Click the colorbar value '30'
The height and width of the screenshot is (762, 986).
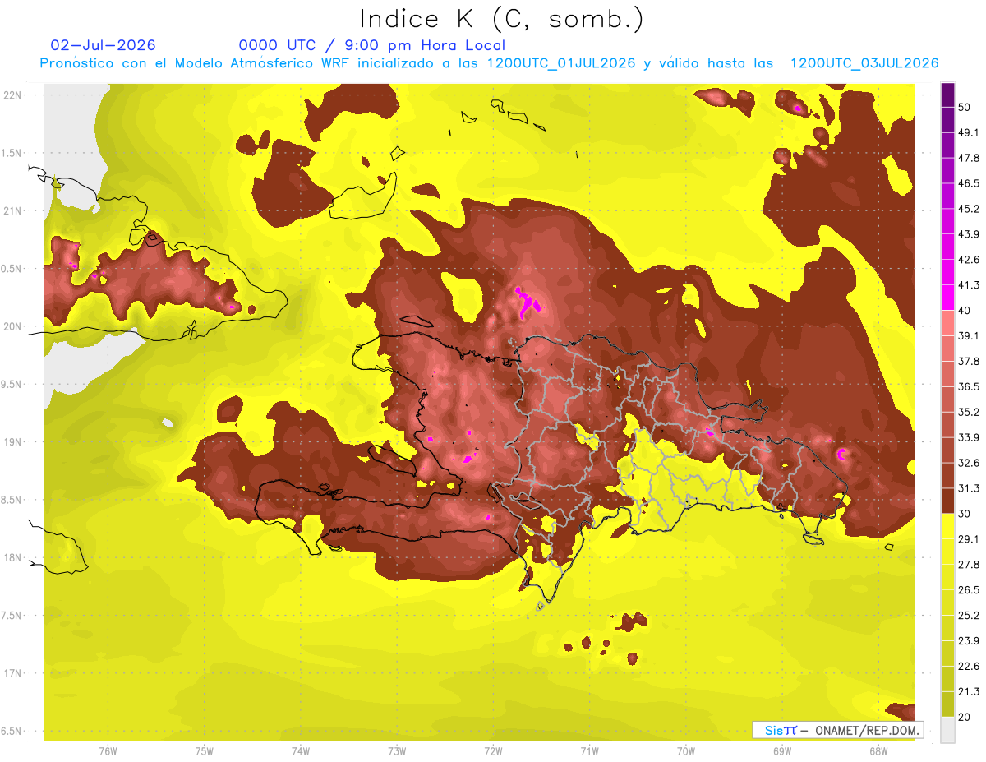point(965,514)
